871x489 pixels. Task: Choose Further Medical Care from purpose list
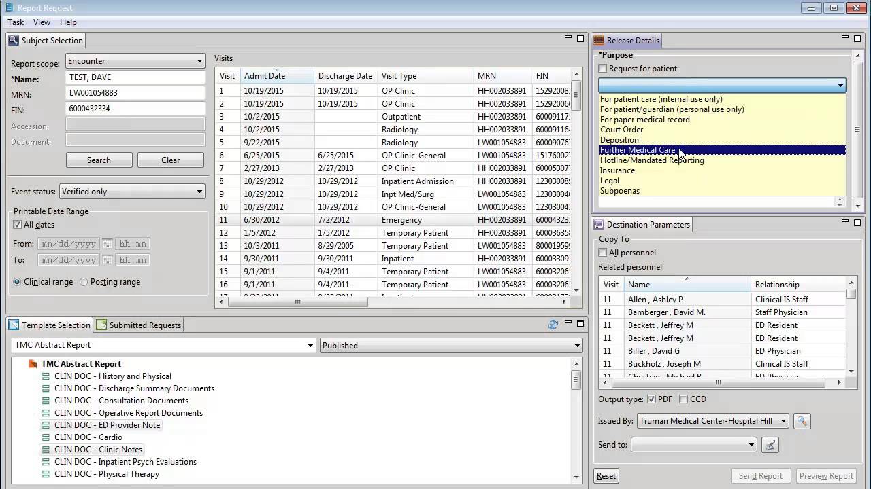tap(721, 150)
